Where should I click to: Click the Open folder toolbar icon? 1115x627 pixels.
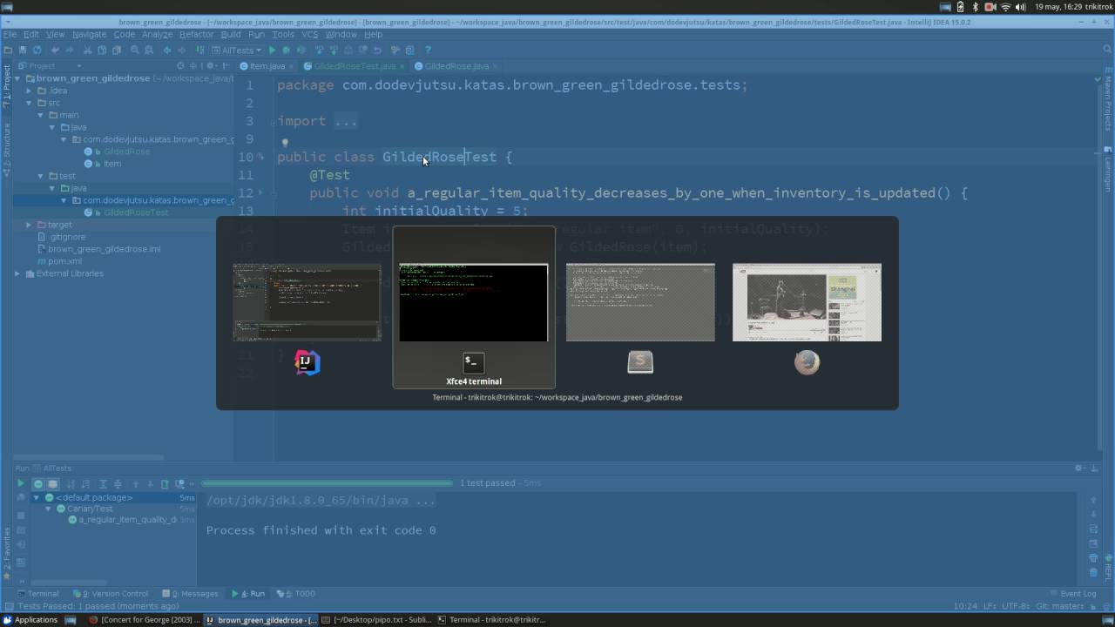click(9, 51)
